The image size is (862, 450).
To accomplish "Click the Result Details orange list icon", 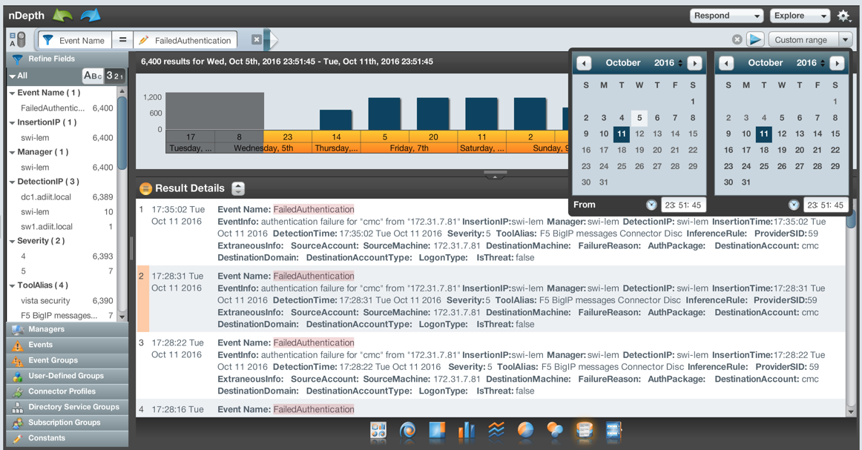I will [145, 188].
